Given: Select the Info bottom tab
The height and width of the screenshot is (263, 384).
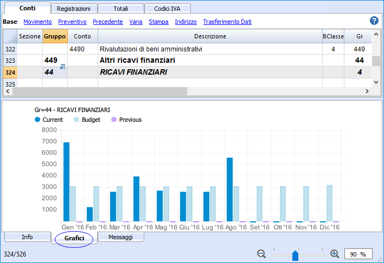Looking at the screenshot, I should [x=27, y=237].
